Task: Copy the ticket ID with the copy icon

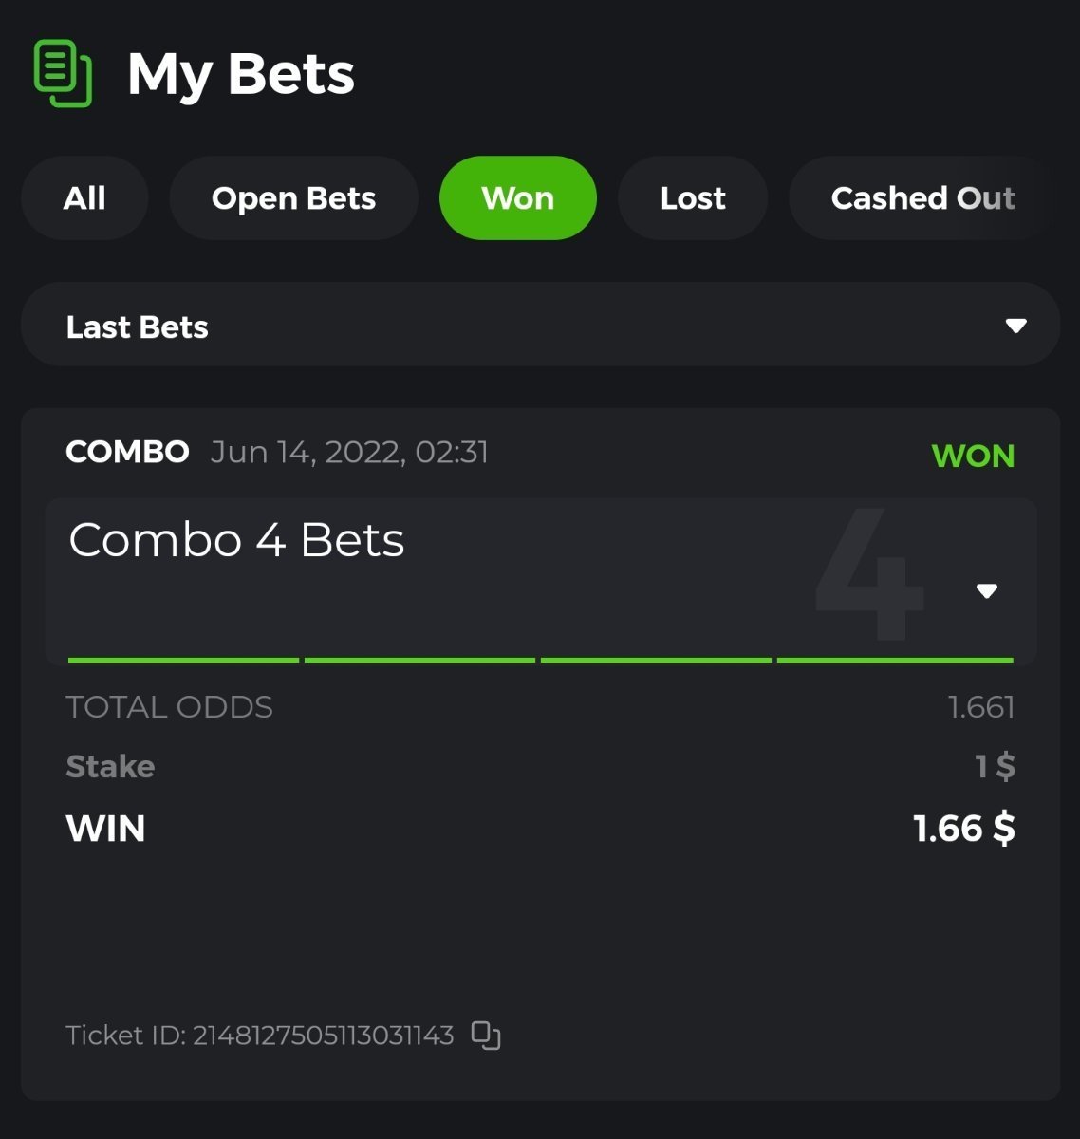Action: pos(486,1036)
